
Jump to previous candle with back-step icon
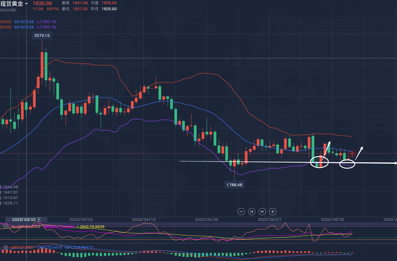[252, 212]
